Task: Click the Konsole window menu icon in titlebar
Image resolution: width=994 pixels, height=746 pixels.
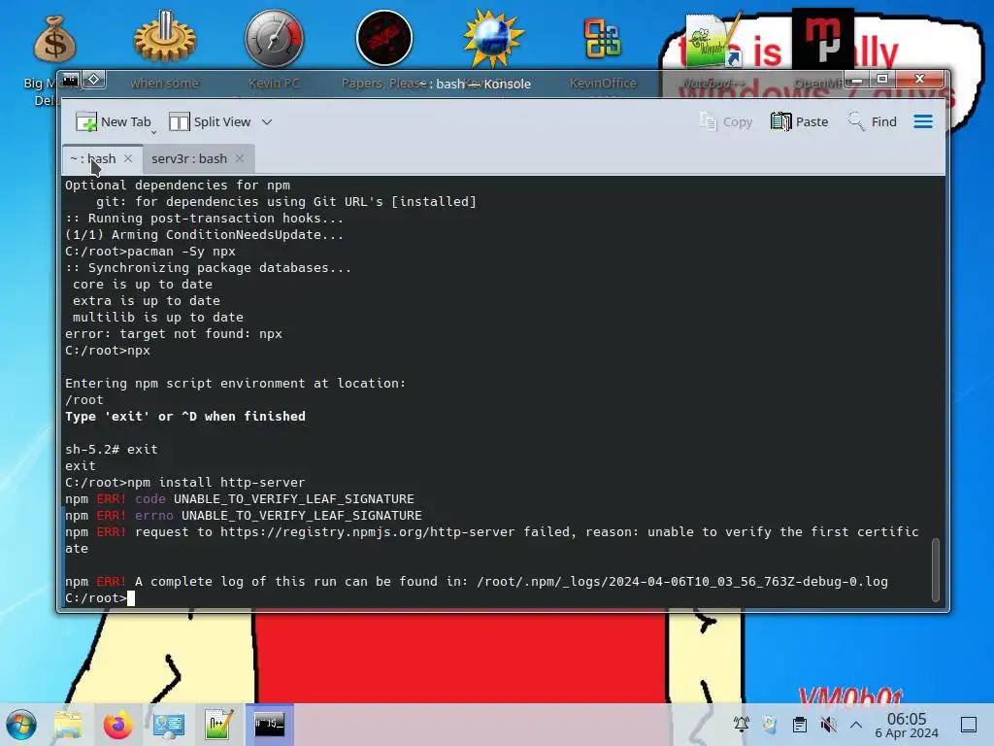Action: (70, 80)
